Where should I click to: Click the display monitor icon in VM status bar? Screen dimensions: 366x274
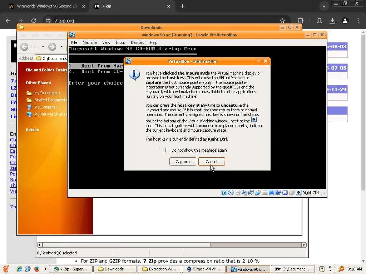[271, 192]
